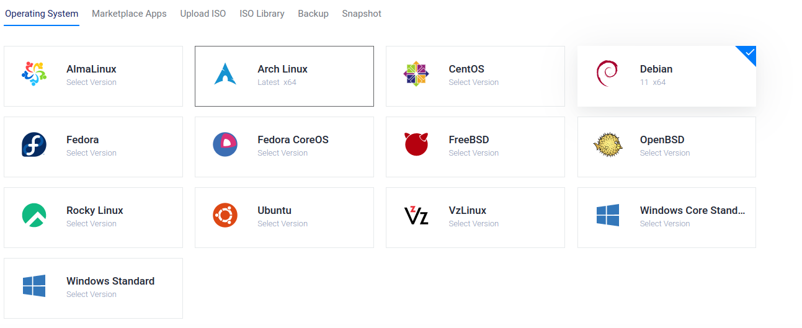Click the Fedora CoreOS logo
Viewport: 802px width, 328px height.
[225, 145]
